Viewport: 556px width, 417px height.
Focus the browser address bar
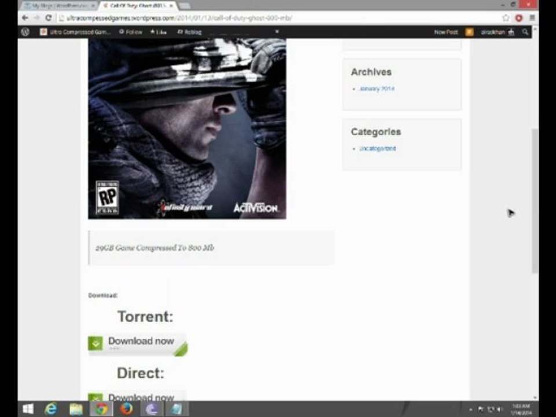(x=279, y=18)
